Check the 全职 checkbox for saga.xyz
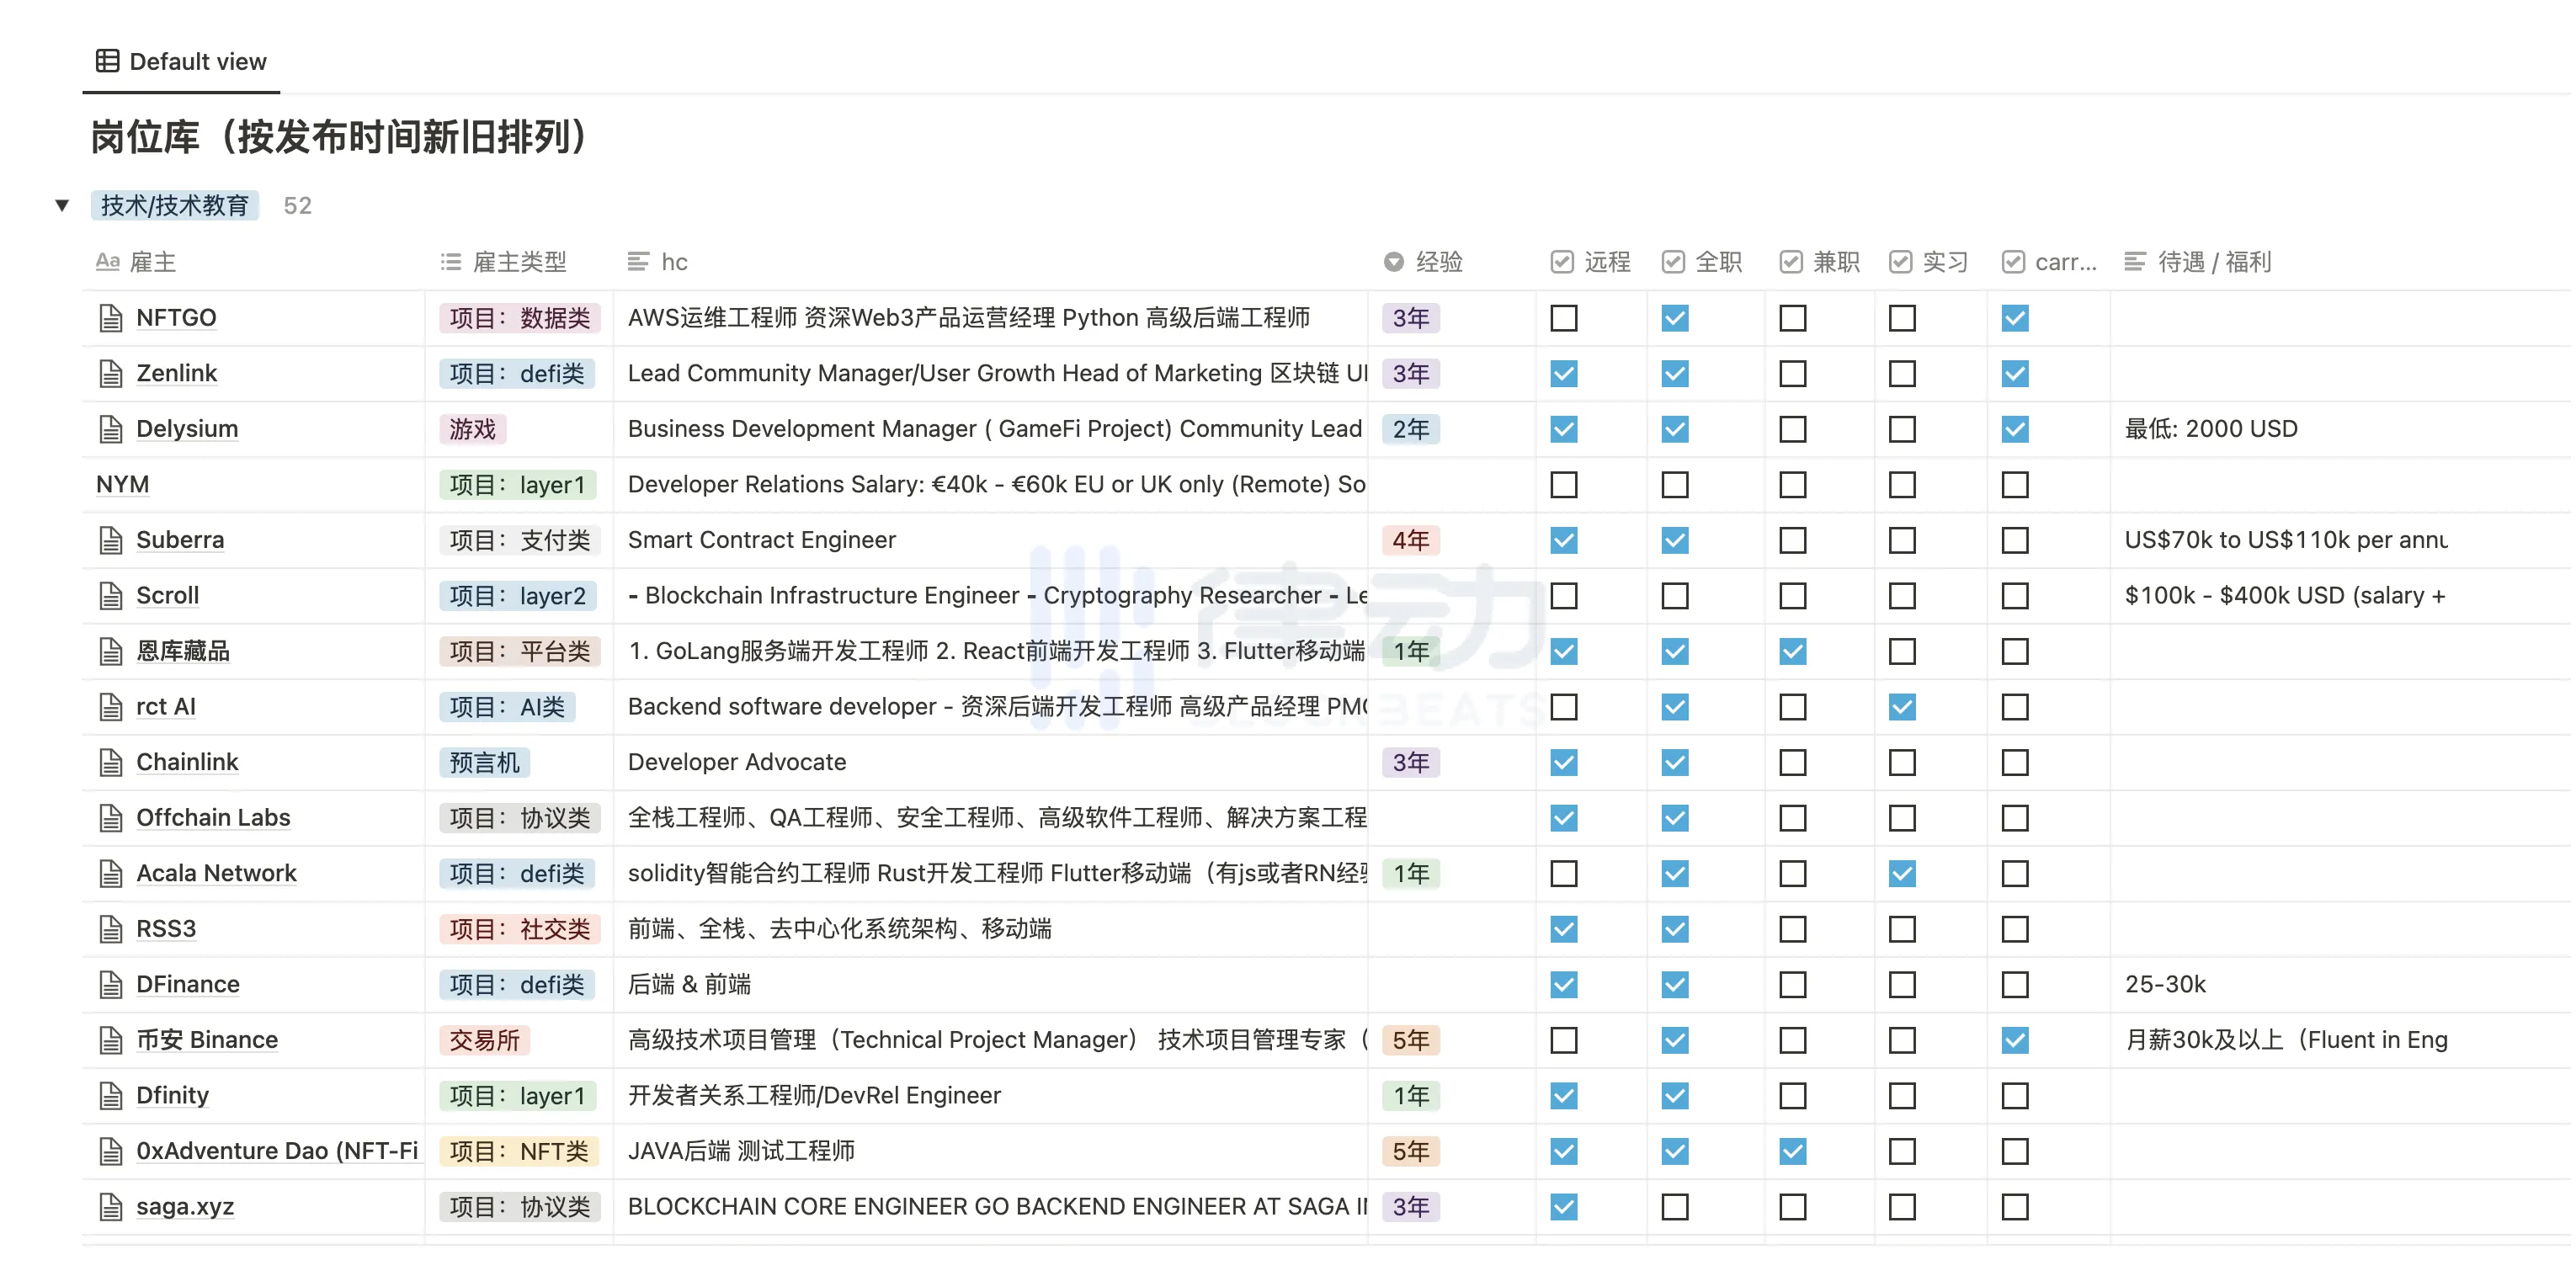 1675,1207
